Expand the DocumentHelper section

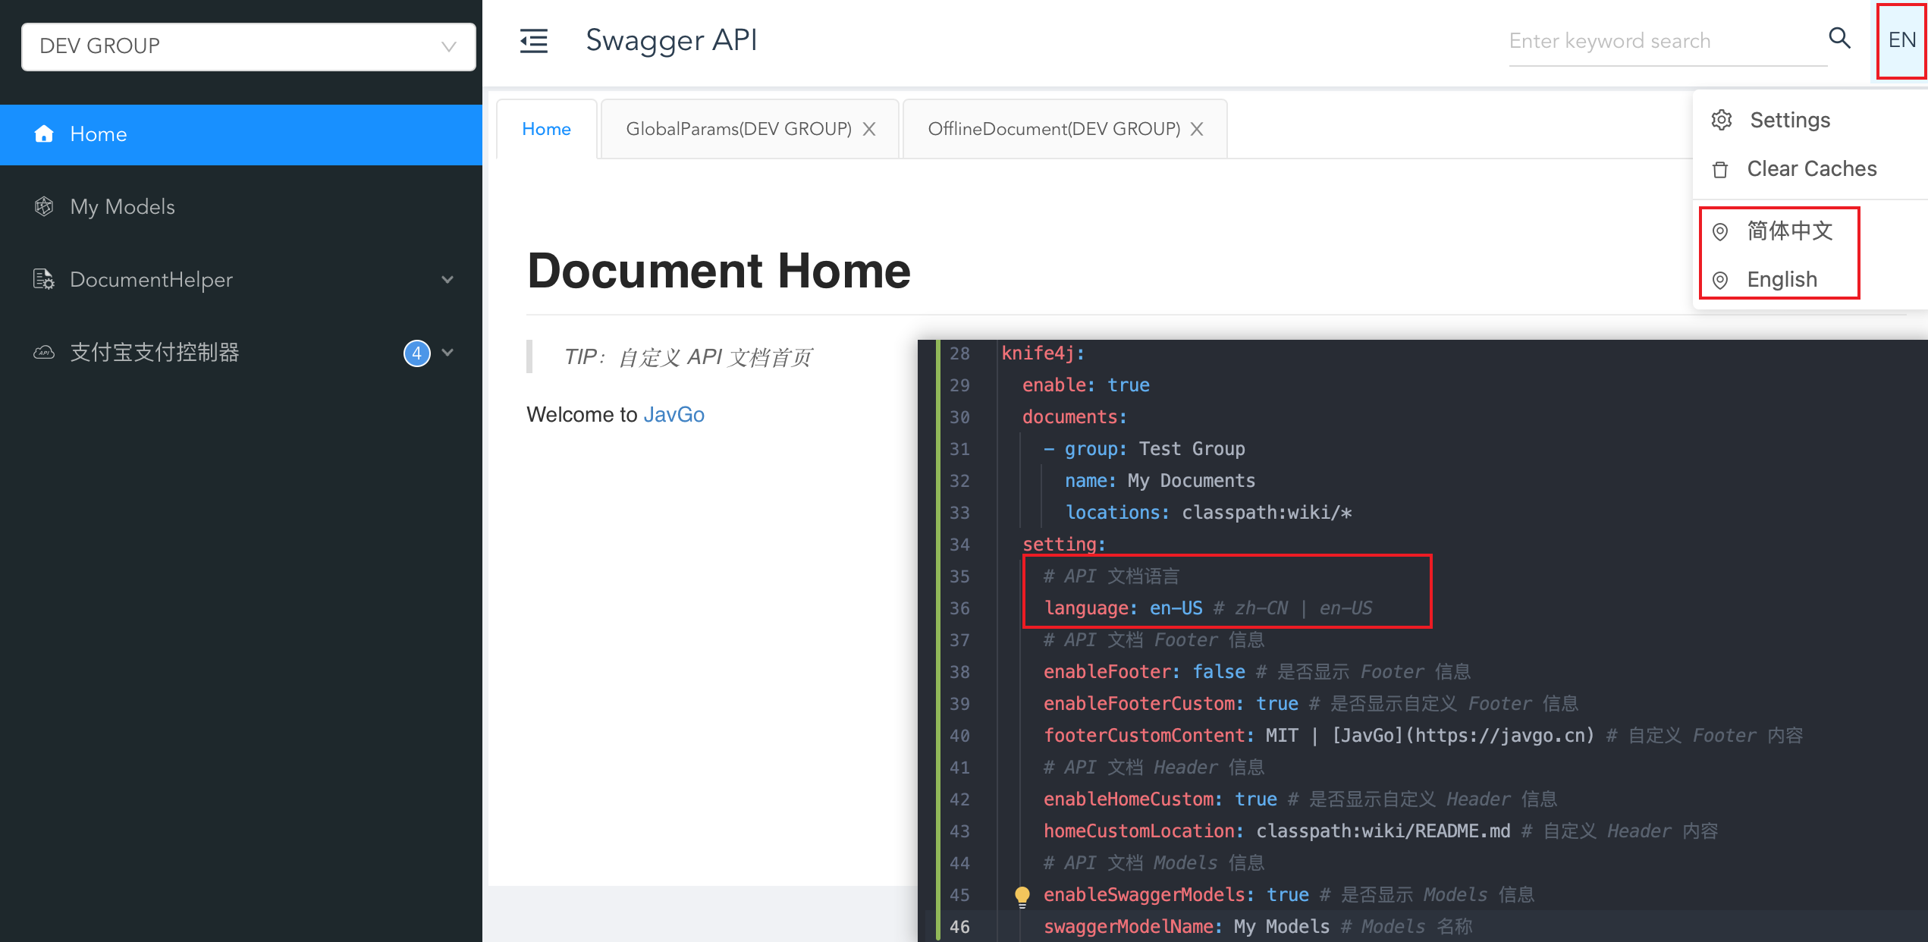click(448, 279)
